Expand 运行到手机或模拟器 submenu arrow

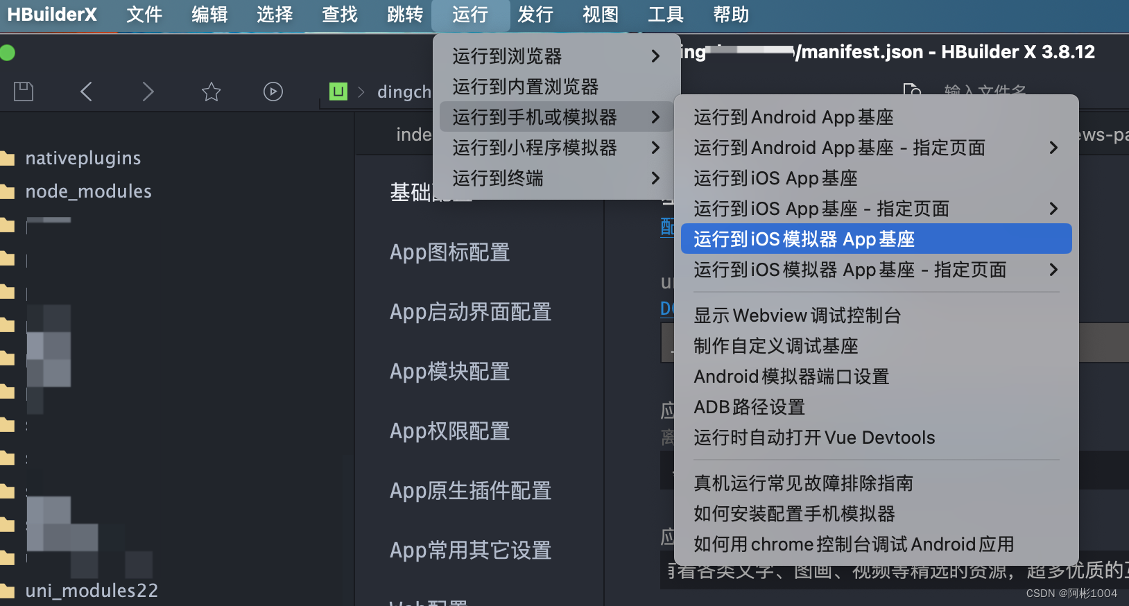tap(655, 117)
